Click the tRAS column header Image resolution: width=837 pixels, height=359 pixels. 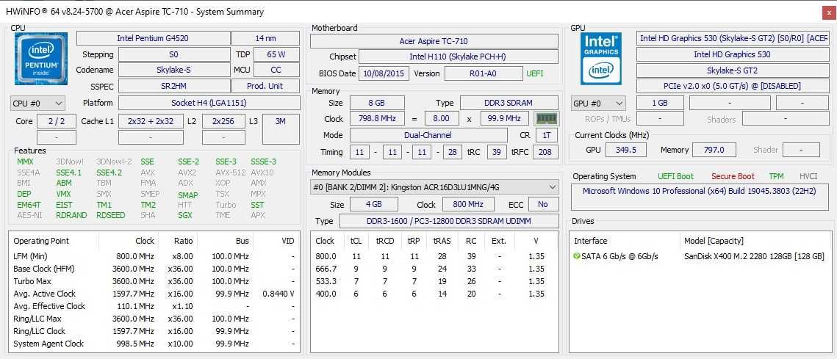point(442,241)
